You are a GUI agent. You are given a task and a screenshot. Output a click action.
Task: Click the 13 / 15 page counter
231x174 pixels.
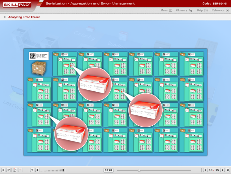(x=214, y=170)
